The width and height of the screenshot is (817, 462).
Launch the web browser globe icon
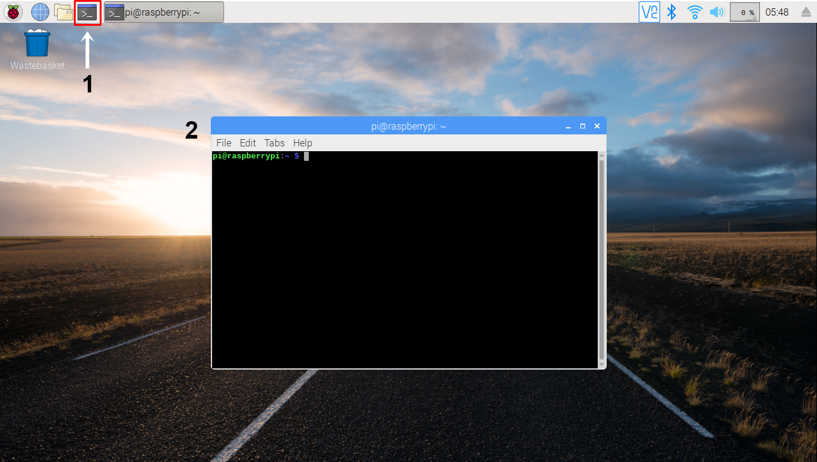40,12
